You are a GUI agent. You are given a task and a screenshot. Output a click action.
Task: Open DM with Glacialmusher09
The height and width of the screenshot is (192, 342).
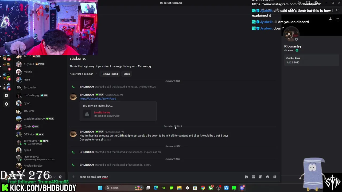(x=38, y=119)
